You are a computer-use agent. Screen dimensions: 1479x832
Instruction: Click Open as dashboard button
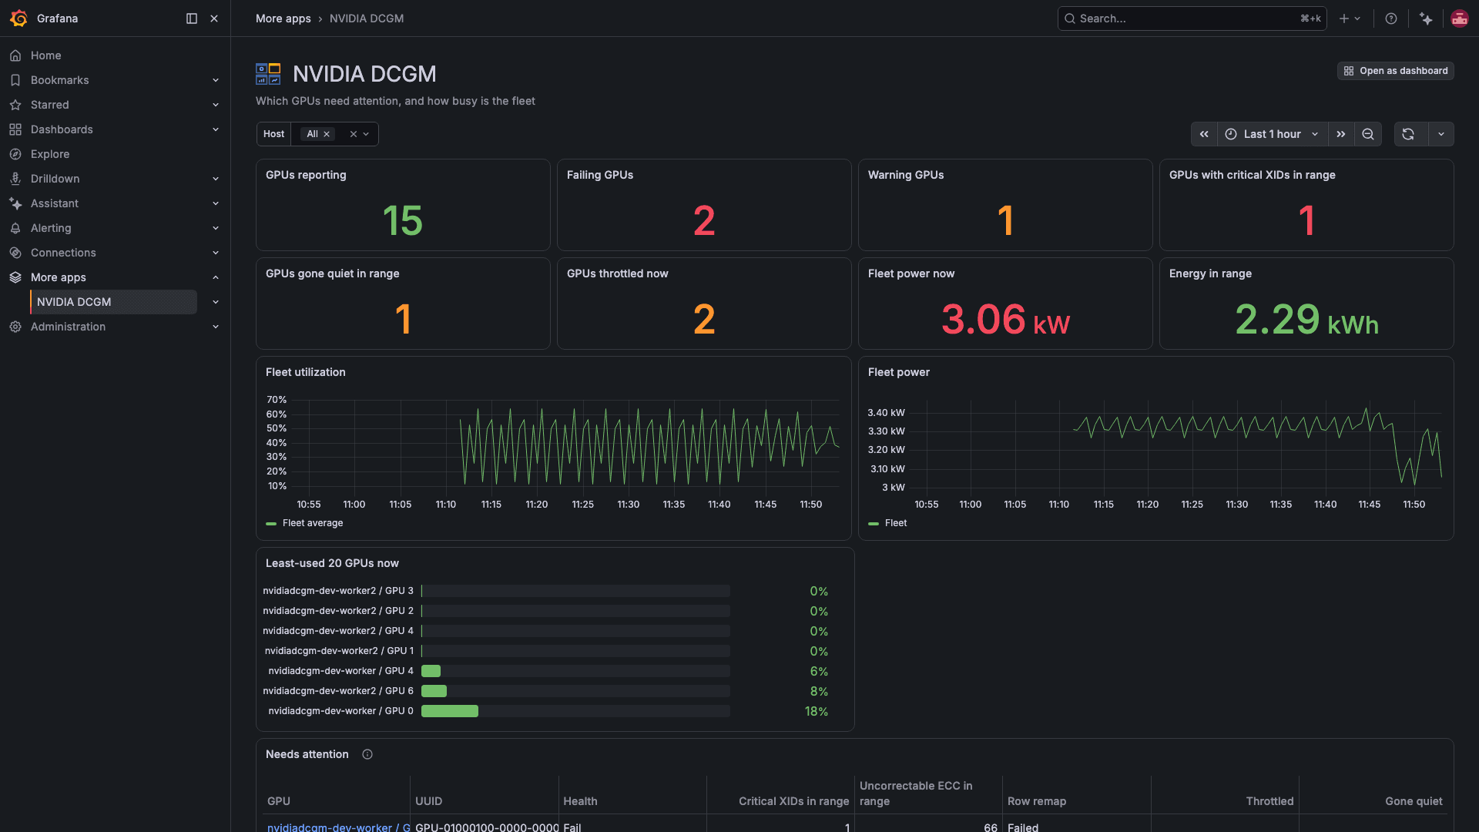coord(1396,71)
